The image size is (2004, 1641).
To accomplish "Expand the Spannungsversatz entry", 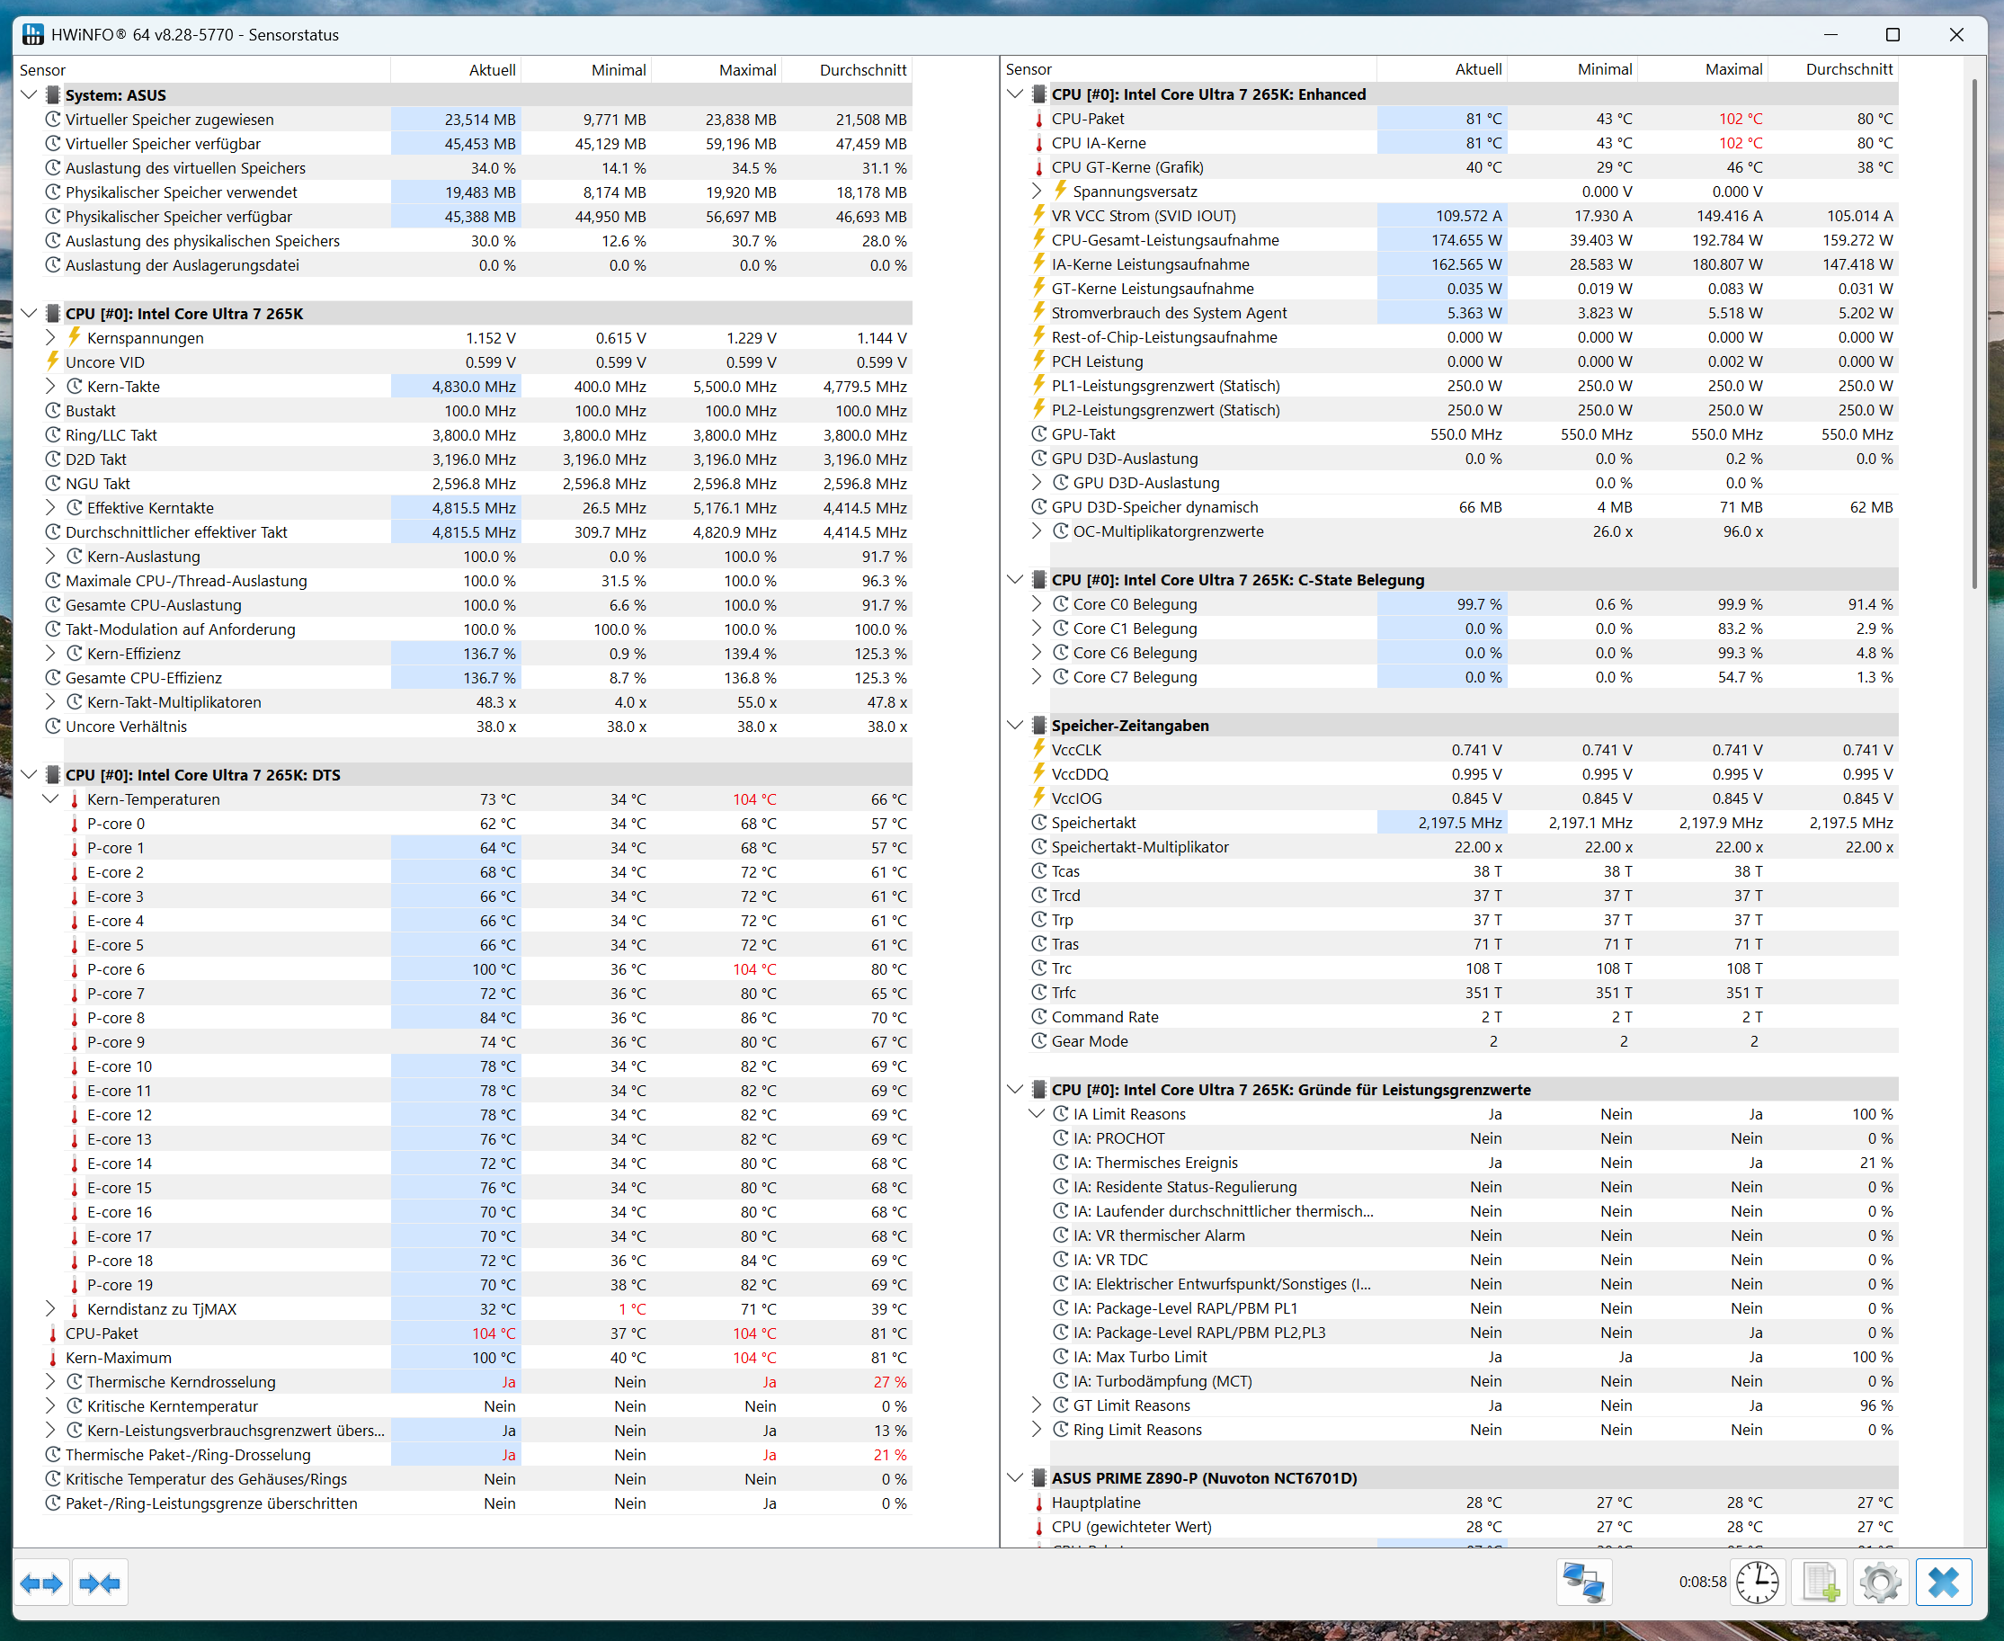I will 1036,191.
